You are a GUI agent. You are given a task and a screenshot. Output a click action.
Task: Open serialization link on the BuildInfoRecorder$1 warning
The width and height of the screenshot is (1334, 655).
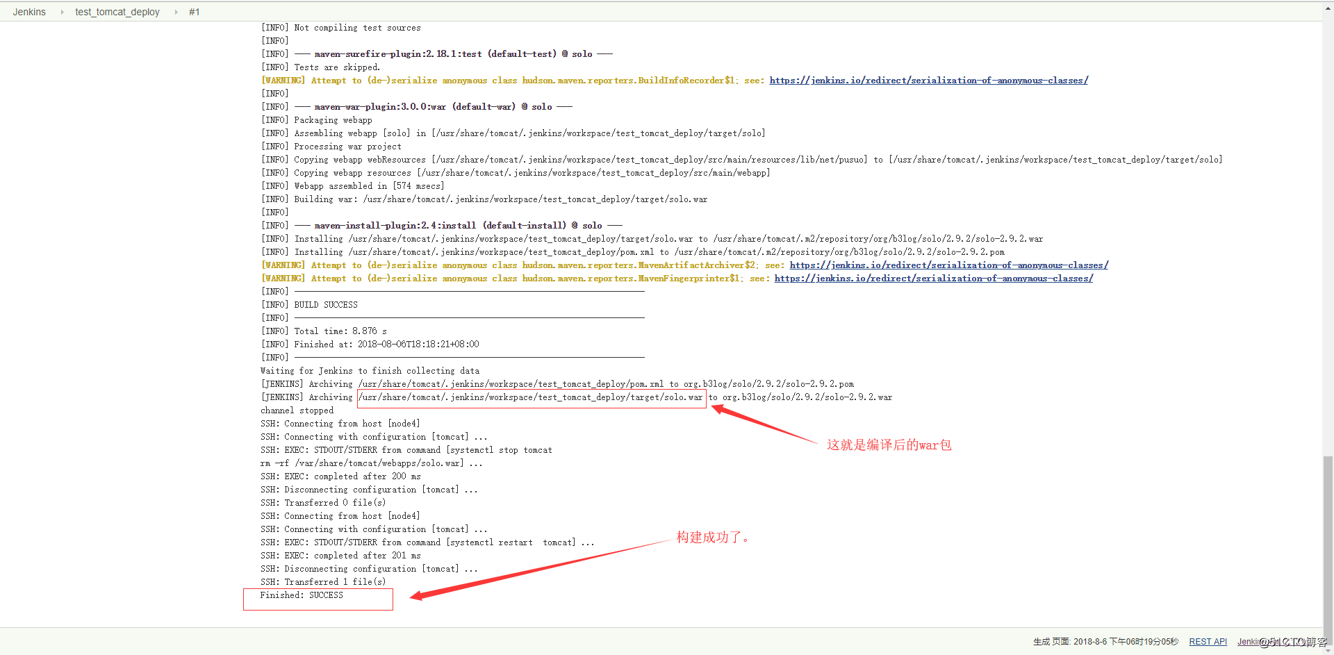tap(929, 81)
